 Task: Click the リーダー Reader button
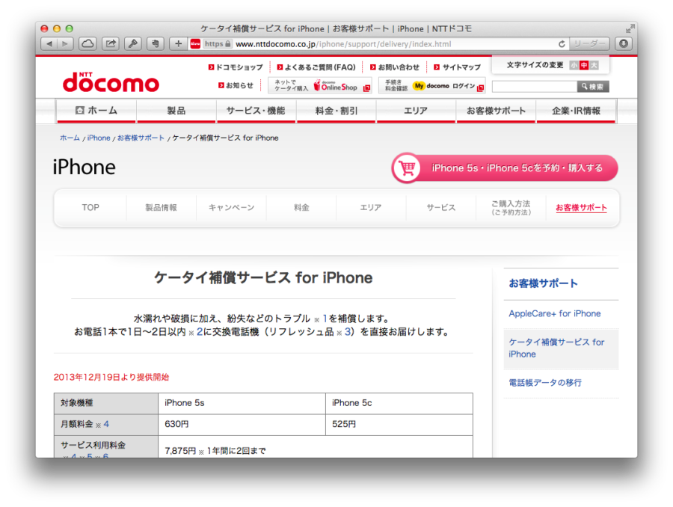click(x=589, y=44)
